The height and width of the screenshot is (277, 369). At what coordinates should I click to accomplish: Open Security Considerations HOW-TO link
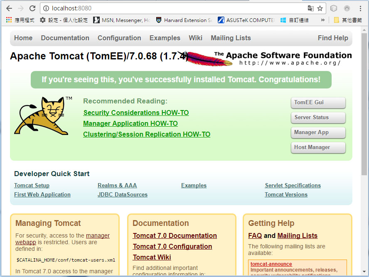[136, 113]
